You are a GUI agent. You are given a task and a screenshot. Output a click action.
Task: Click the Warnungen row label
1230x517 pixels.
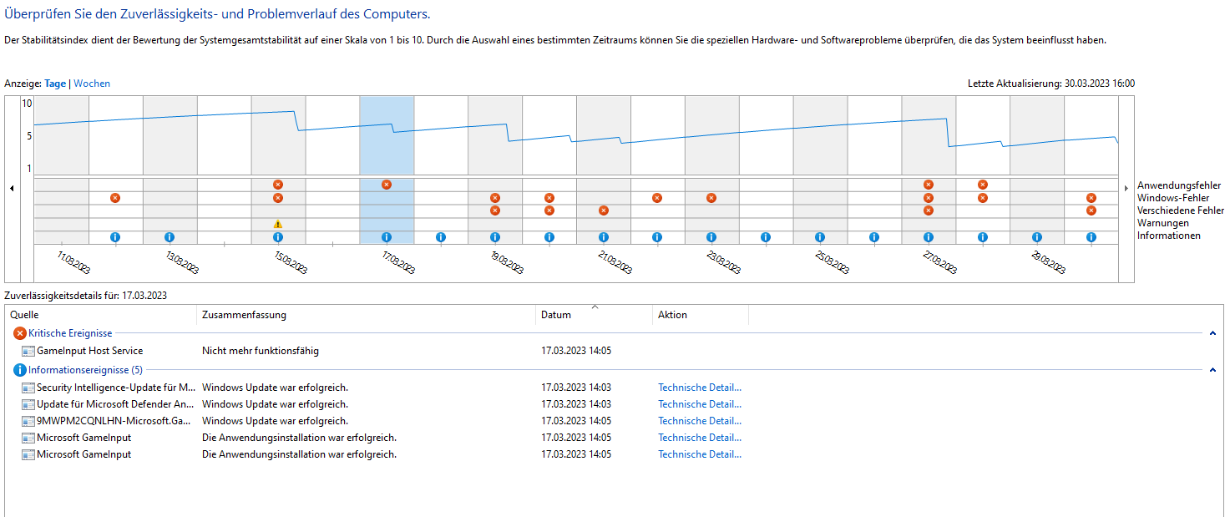coord(1162,223)
